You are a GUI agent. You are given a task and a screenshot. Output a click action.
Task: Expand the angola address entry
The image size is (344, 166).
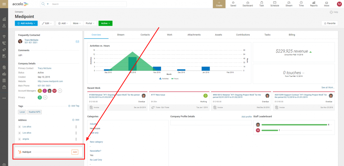point(20,139)
